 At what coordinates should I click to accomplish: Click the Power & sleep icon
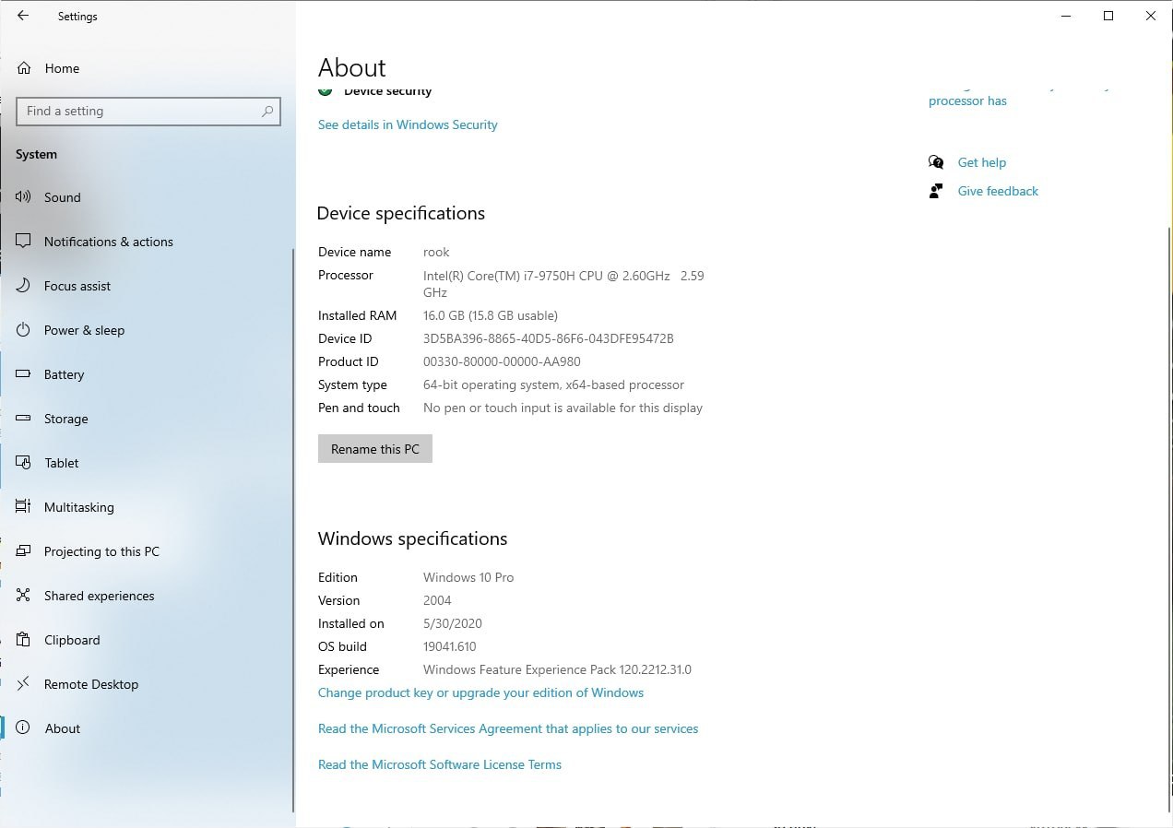pos(24,330)
